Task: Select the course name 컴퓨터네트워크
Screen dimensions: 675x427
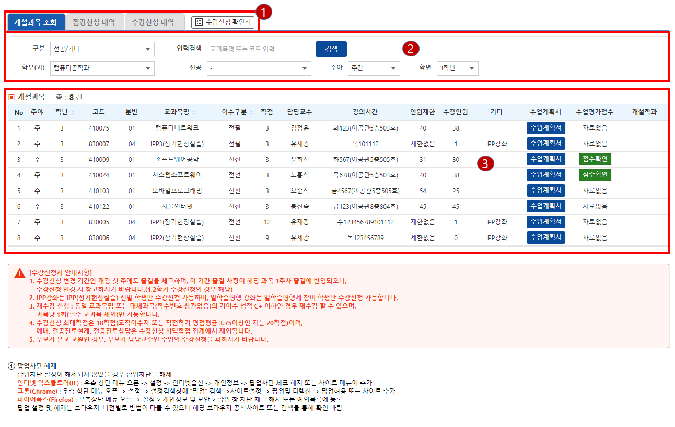Action: pos(177,128)
